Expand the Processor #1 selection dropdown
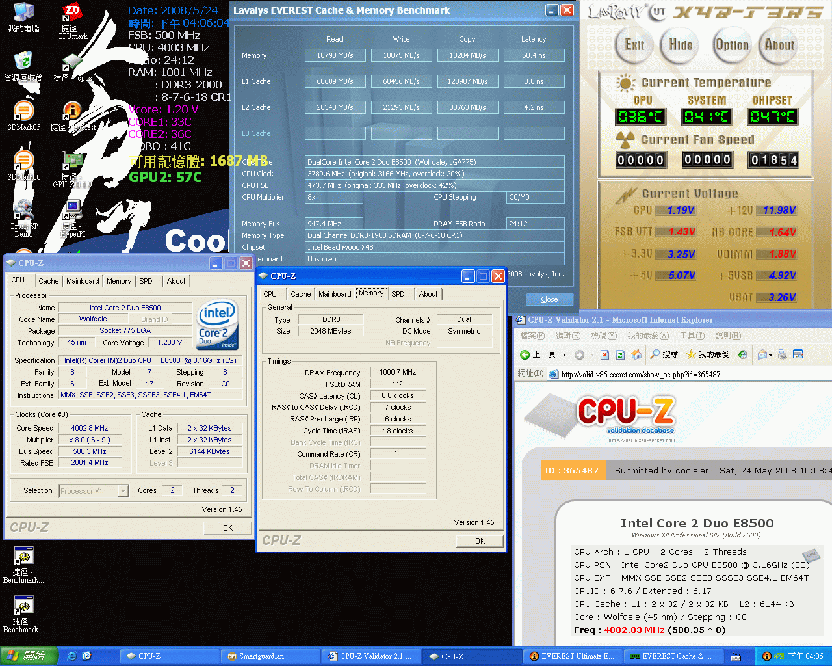This screenshot has height=666, width=832. pos(123,491)
